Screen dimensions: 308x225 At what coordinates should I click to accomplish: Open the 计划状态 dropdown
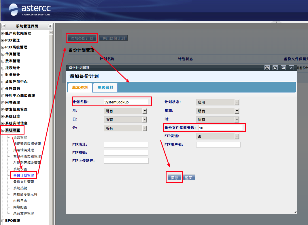point(237,102)
